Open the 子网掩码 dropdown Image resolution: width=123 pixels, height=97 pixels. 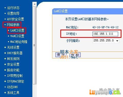(x=106, y=41)
